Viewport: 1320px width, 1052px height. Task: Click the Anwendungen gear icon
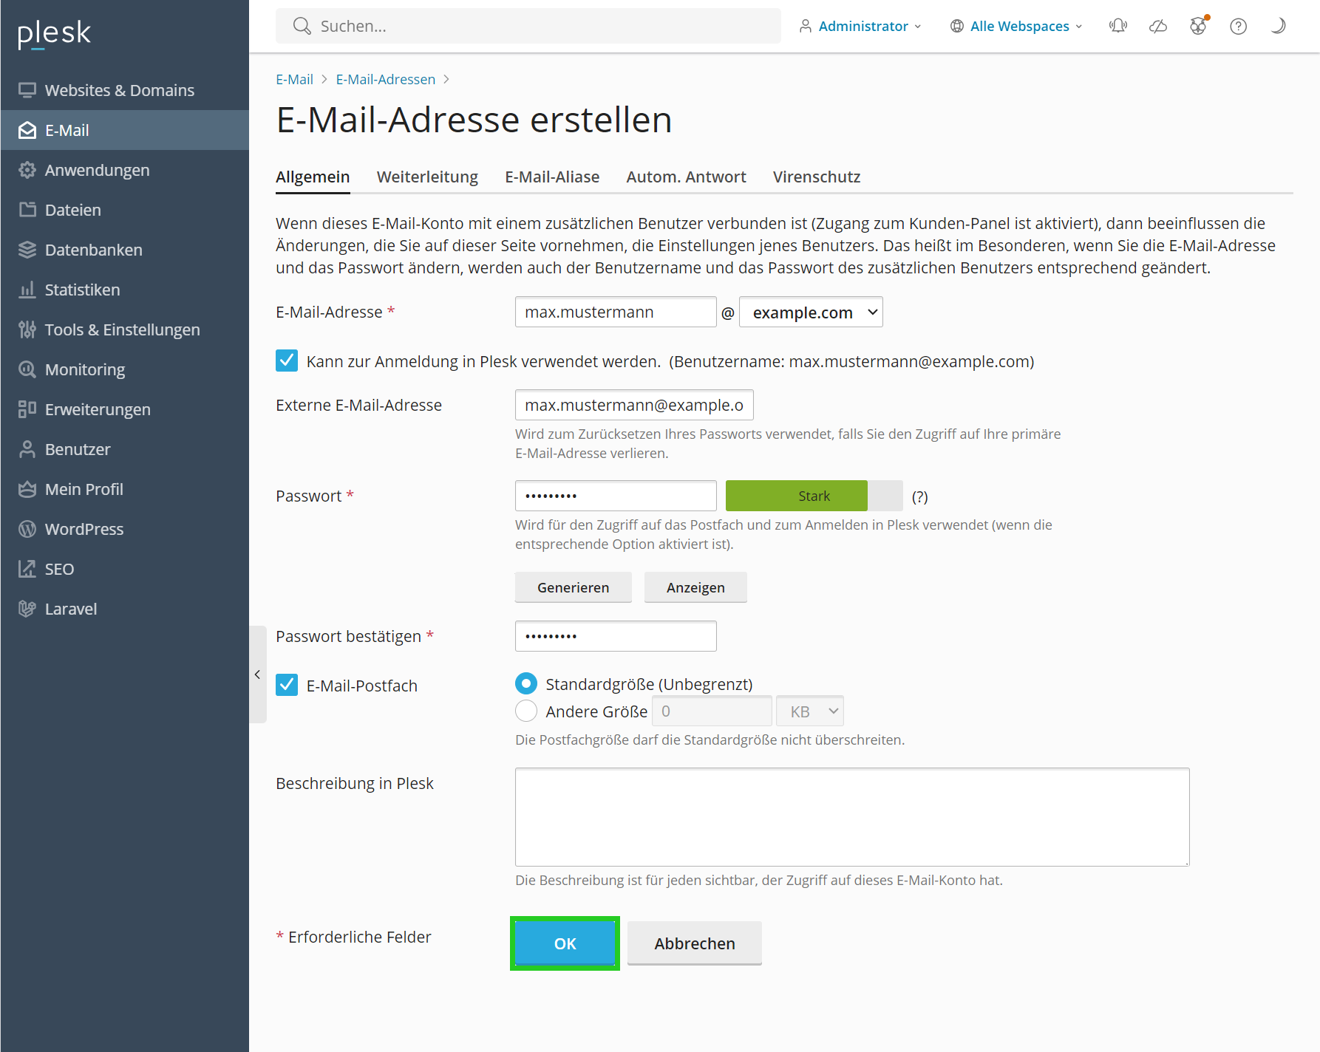[27, 170]
